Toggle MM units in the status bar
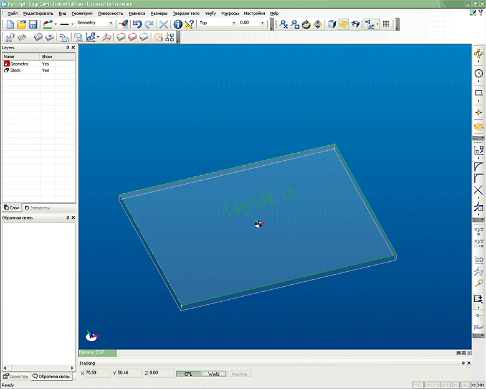 (481, 385)
